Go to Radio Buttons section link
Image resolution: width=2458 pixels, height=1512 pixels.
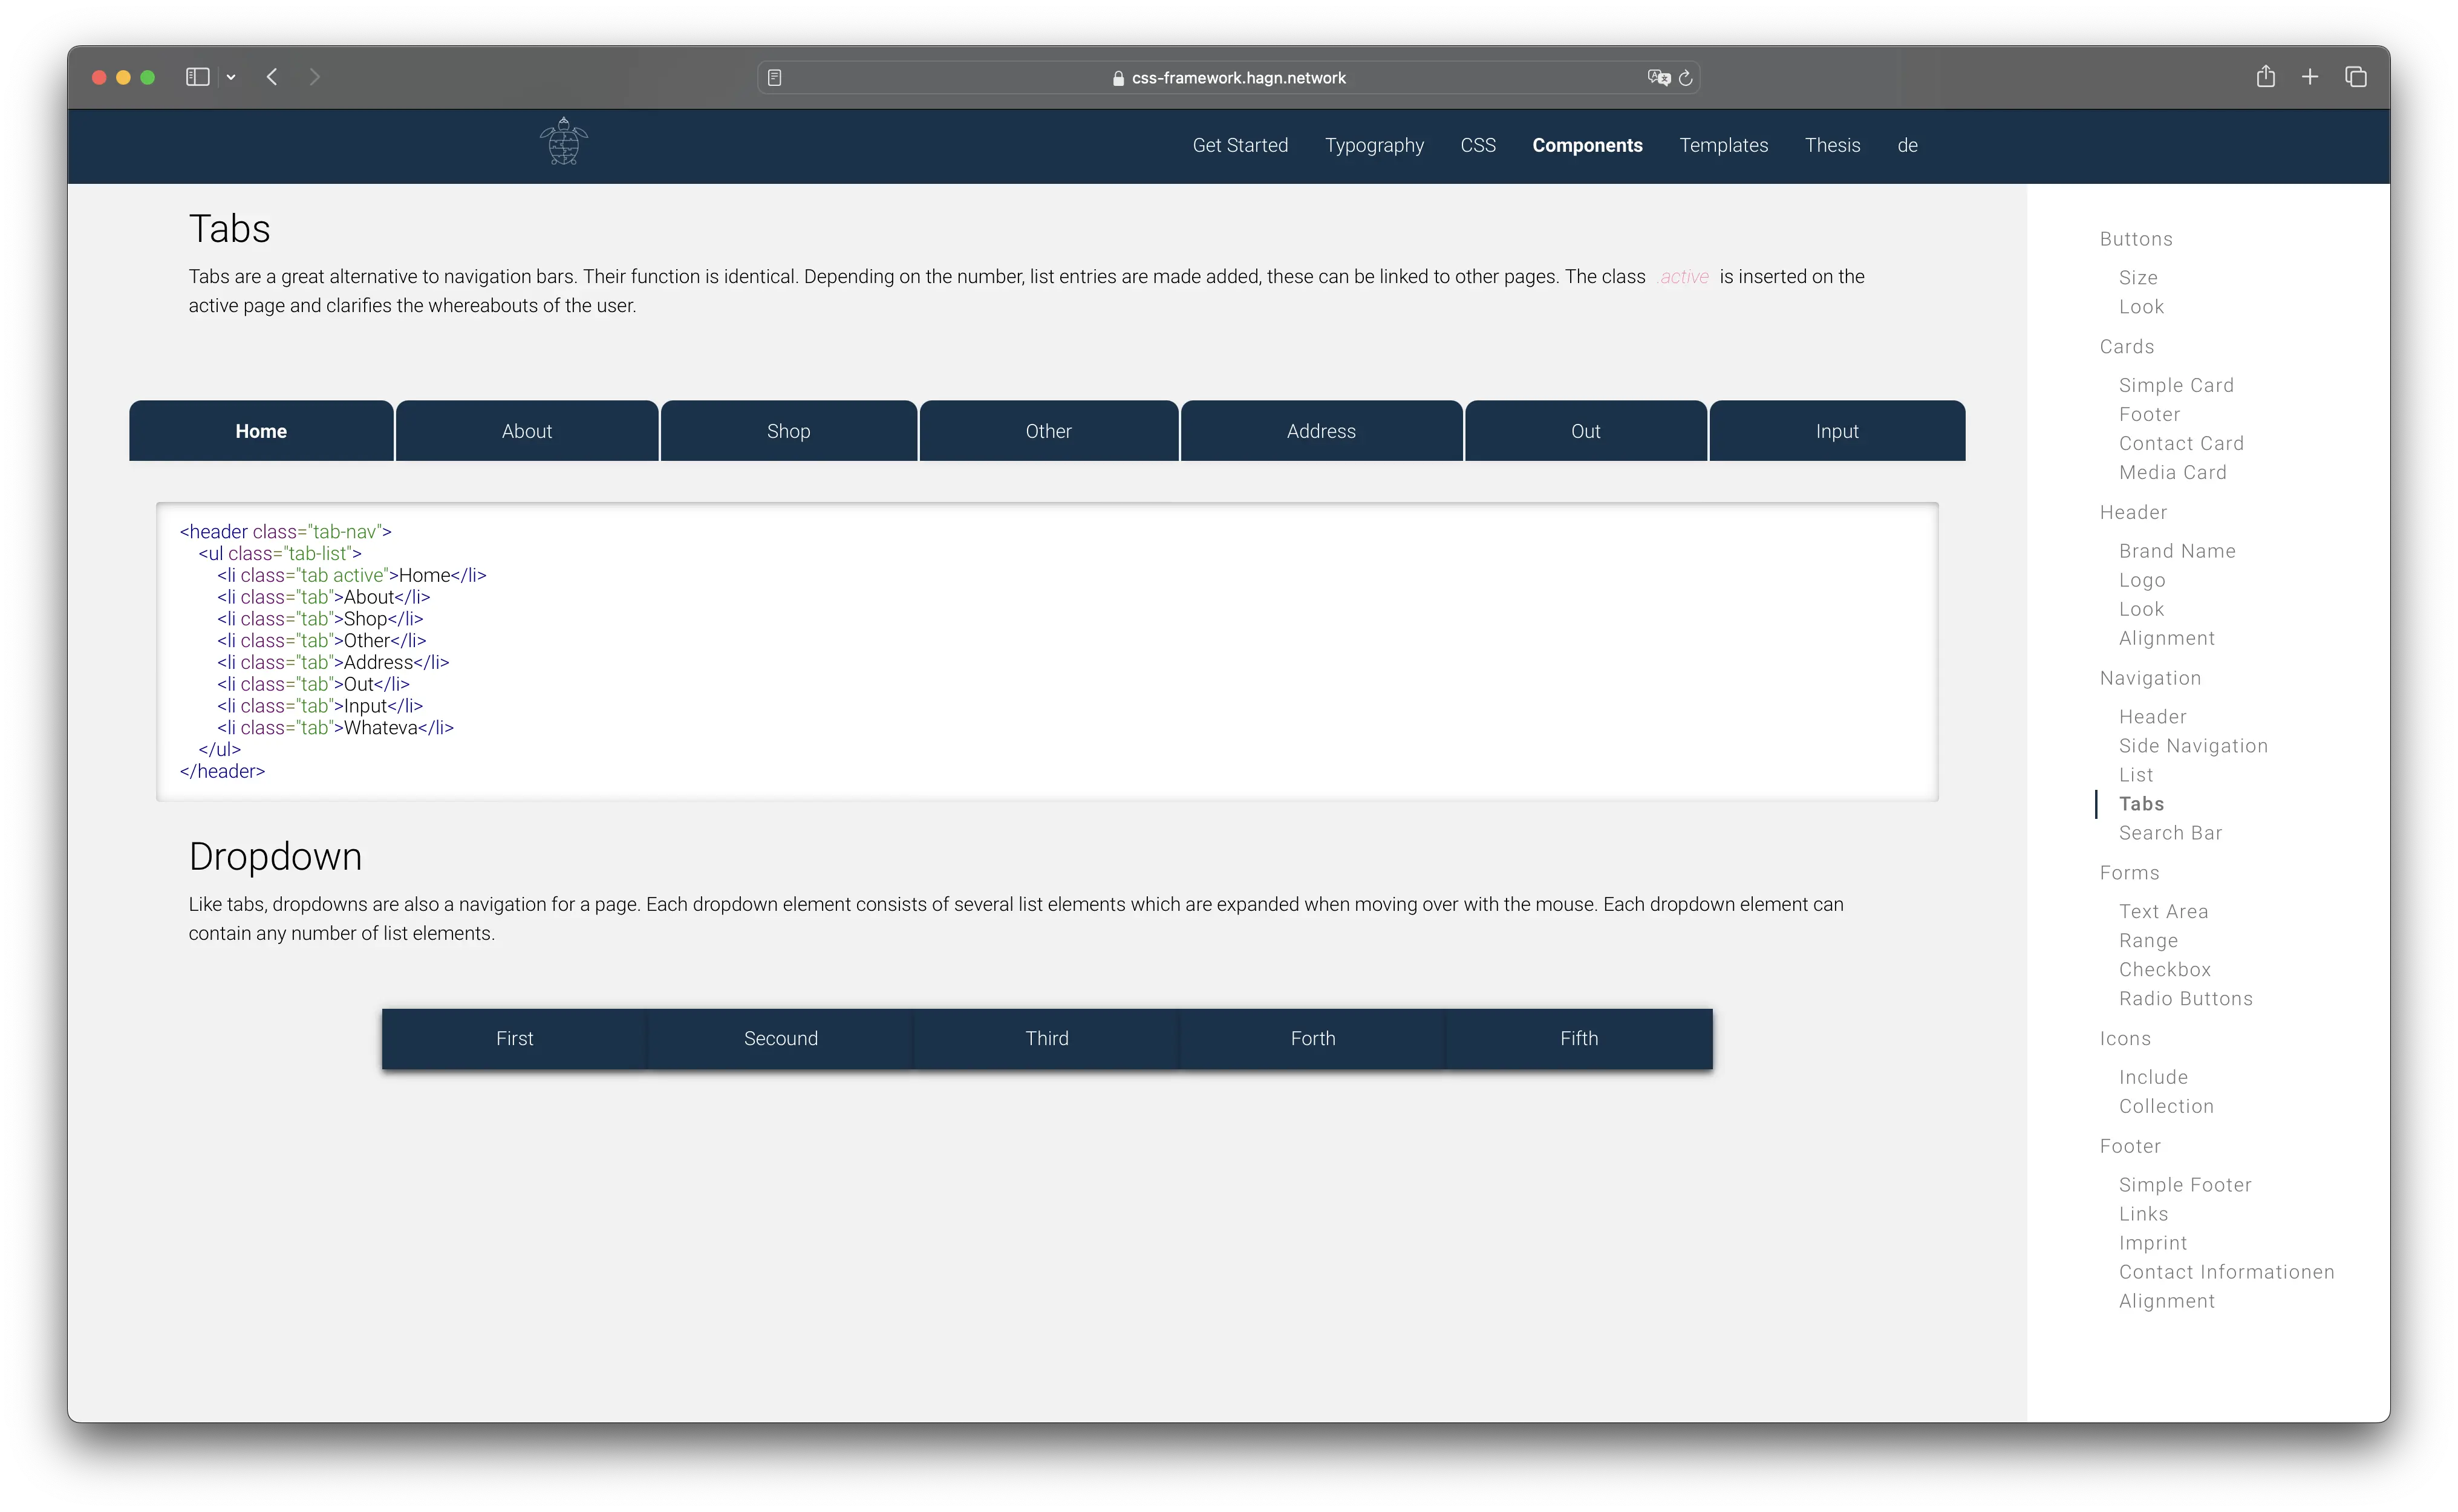tap(2185, 998)
